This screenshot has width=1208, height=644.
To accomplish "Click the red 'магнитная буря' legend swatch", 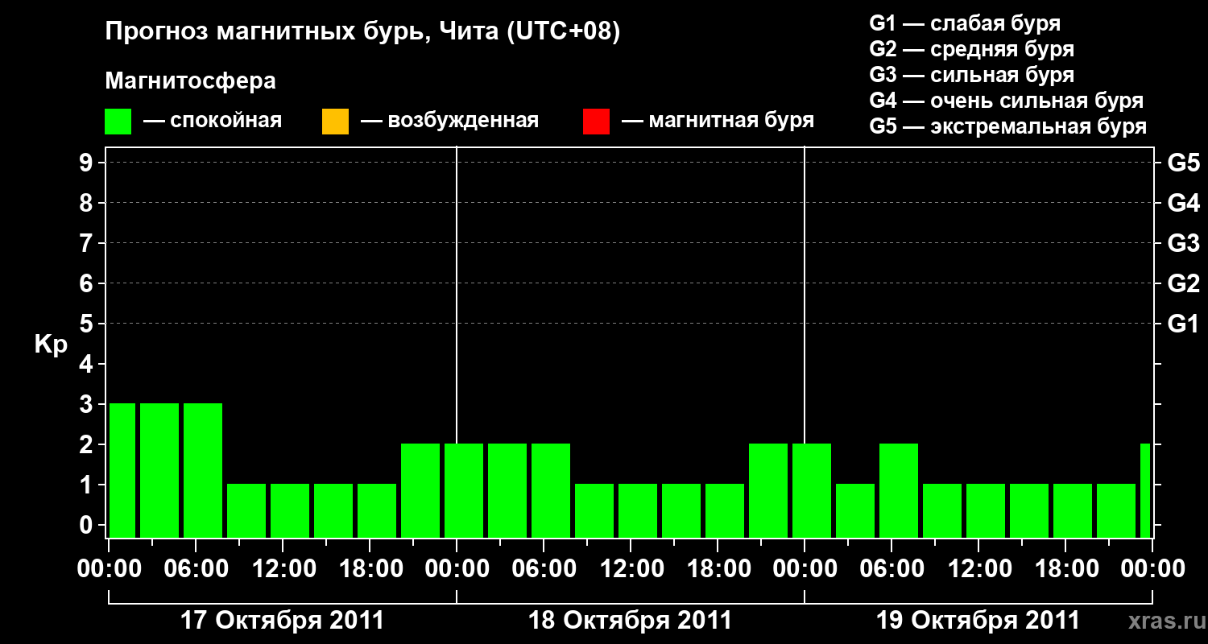I will coord(596,122).
